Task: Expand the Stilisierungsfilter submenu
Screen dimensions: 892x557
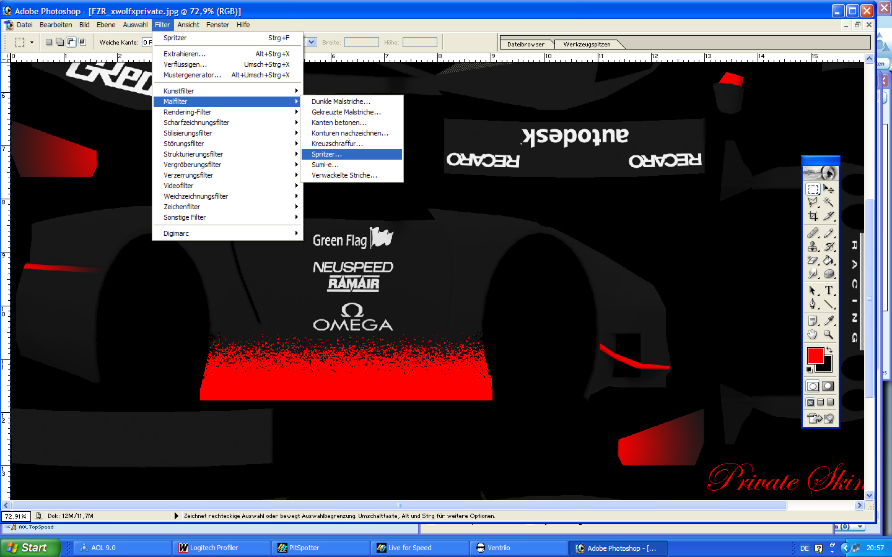Action: coord(228,133)
